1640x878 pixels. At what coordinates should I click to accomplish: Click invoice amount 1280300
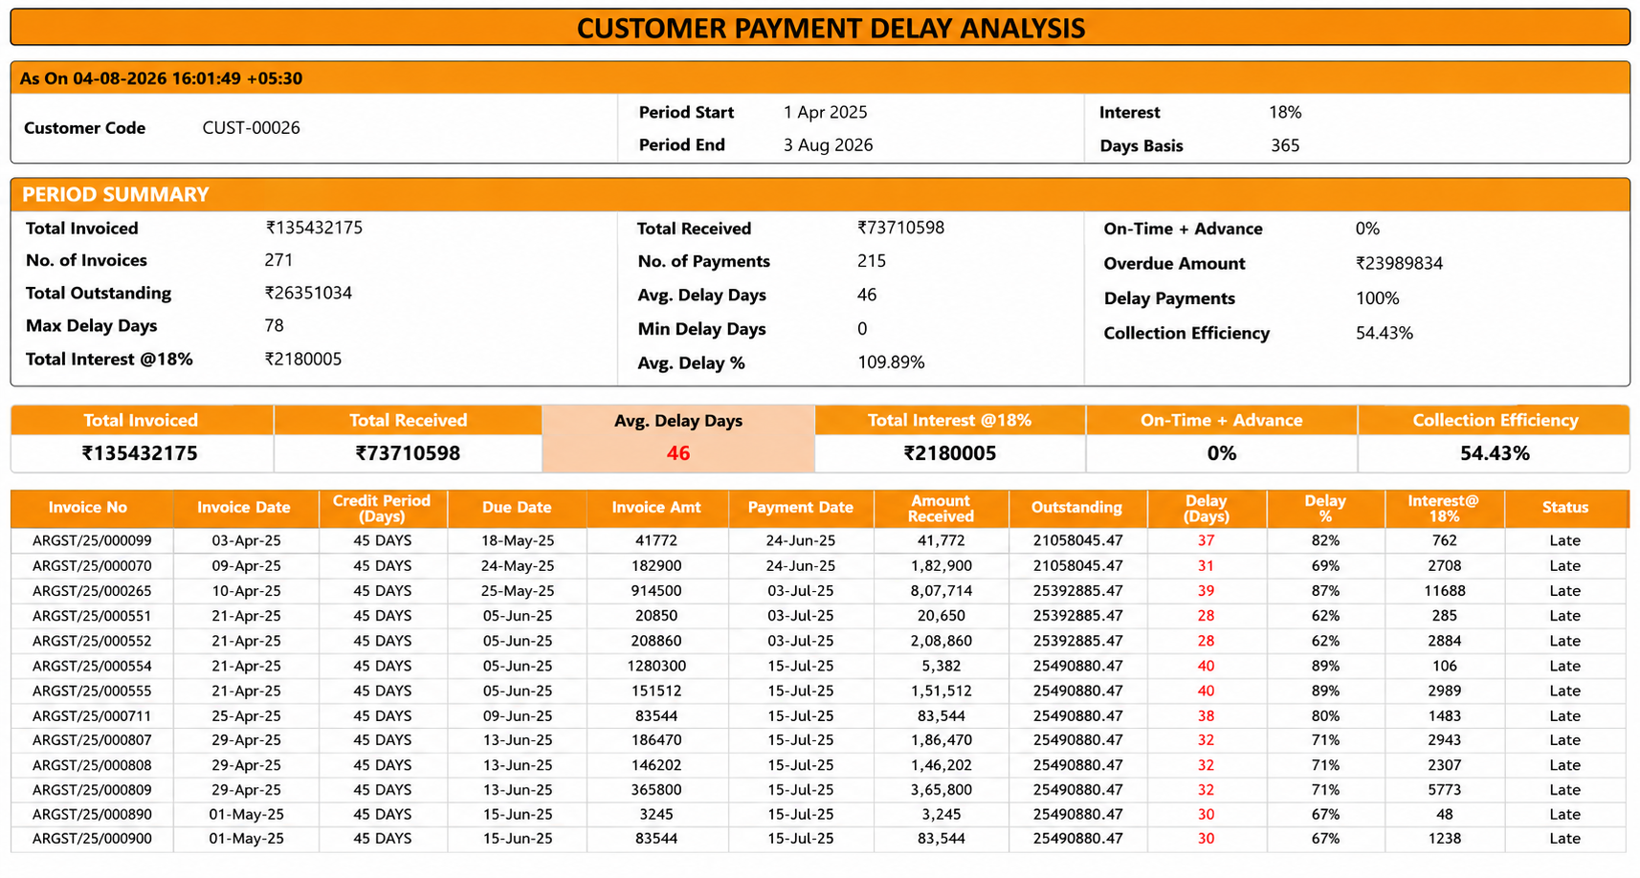tap(656, 666)
